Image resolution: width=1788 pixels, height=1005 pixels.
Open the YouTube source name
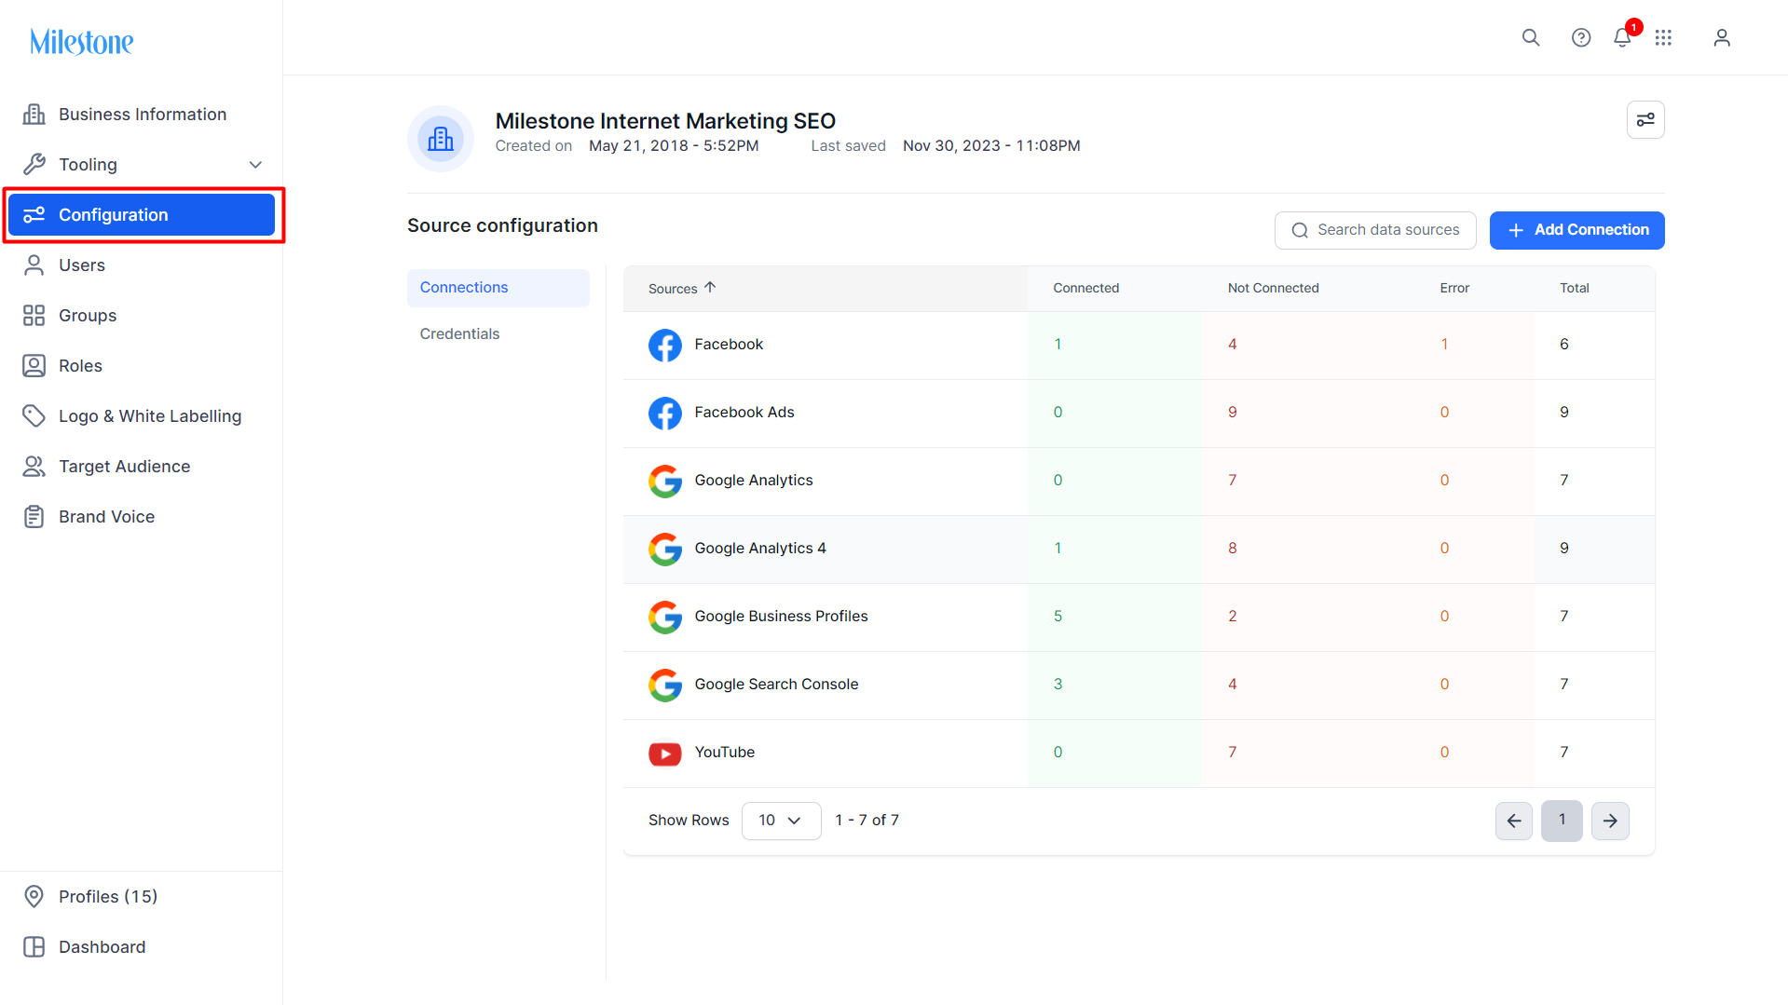click(x=725, y=753)
